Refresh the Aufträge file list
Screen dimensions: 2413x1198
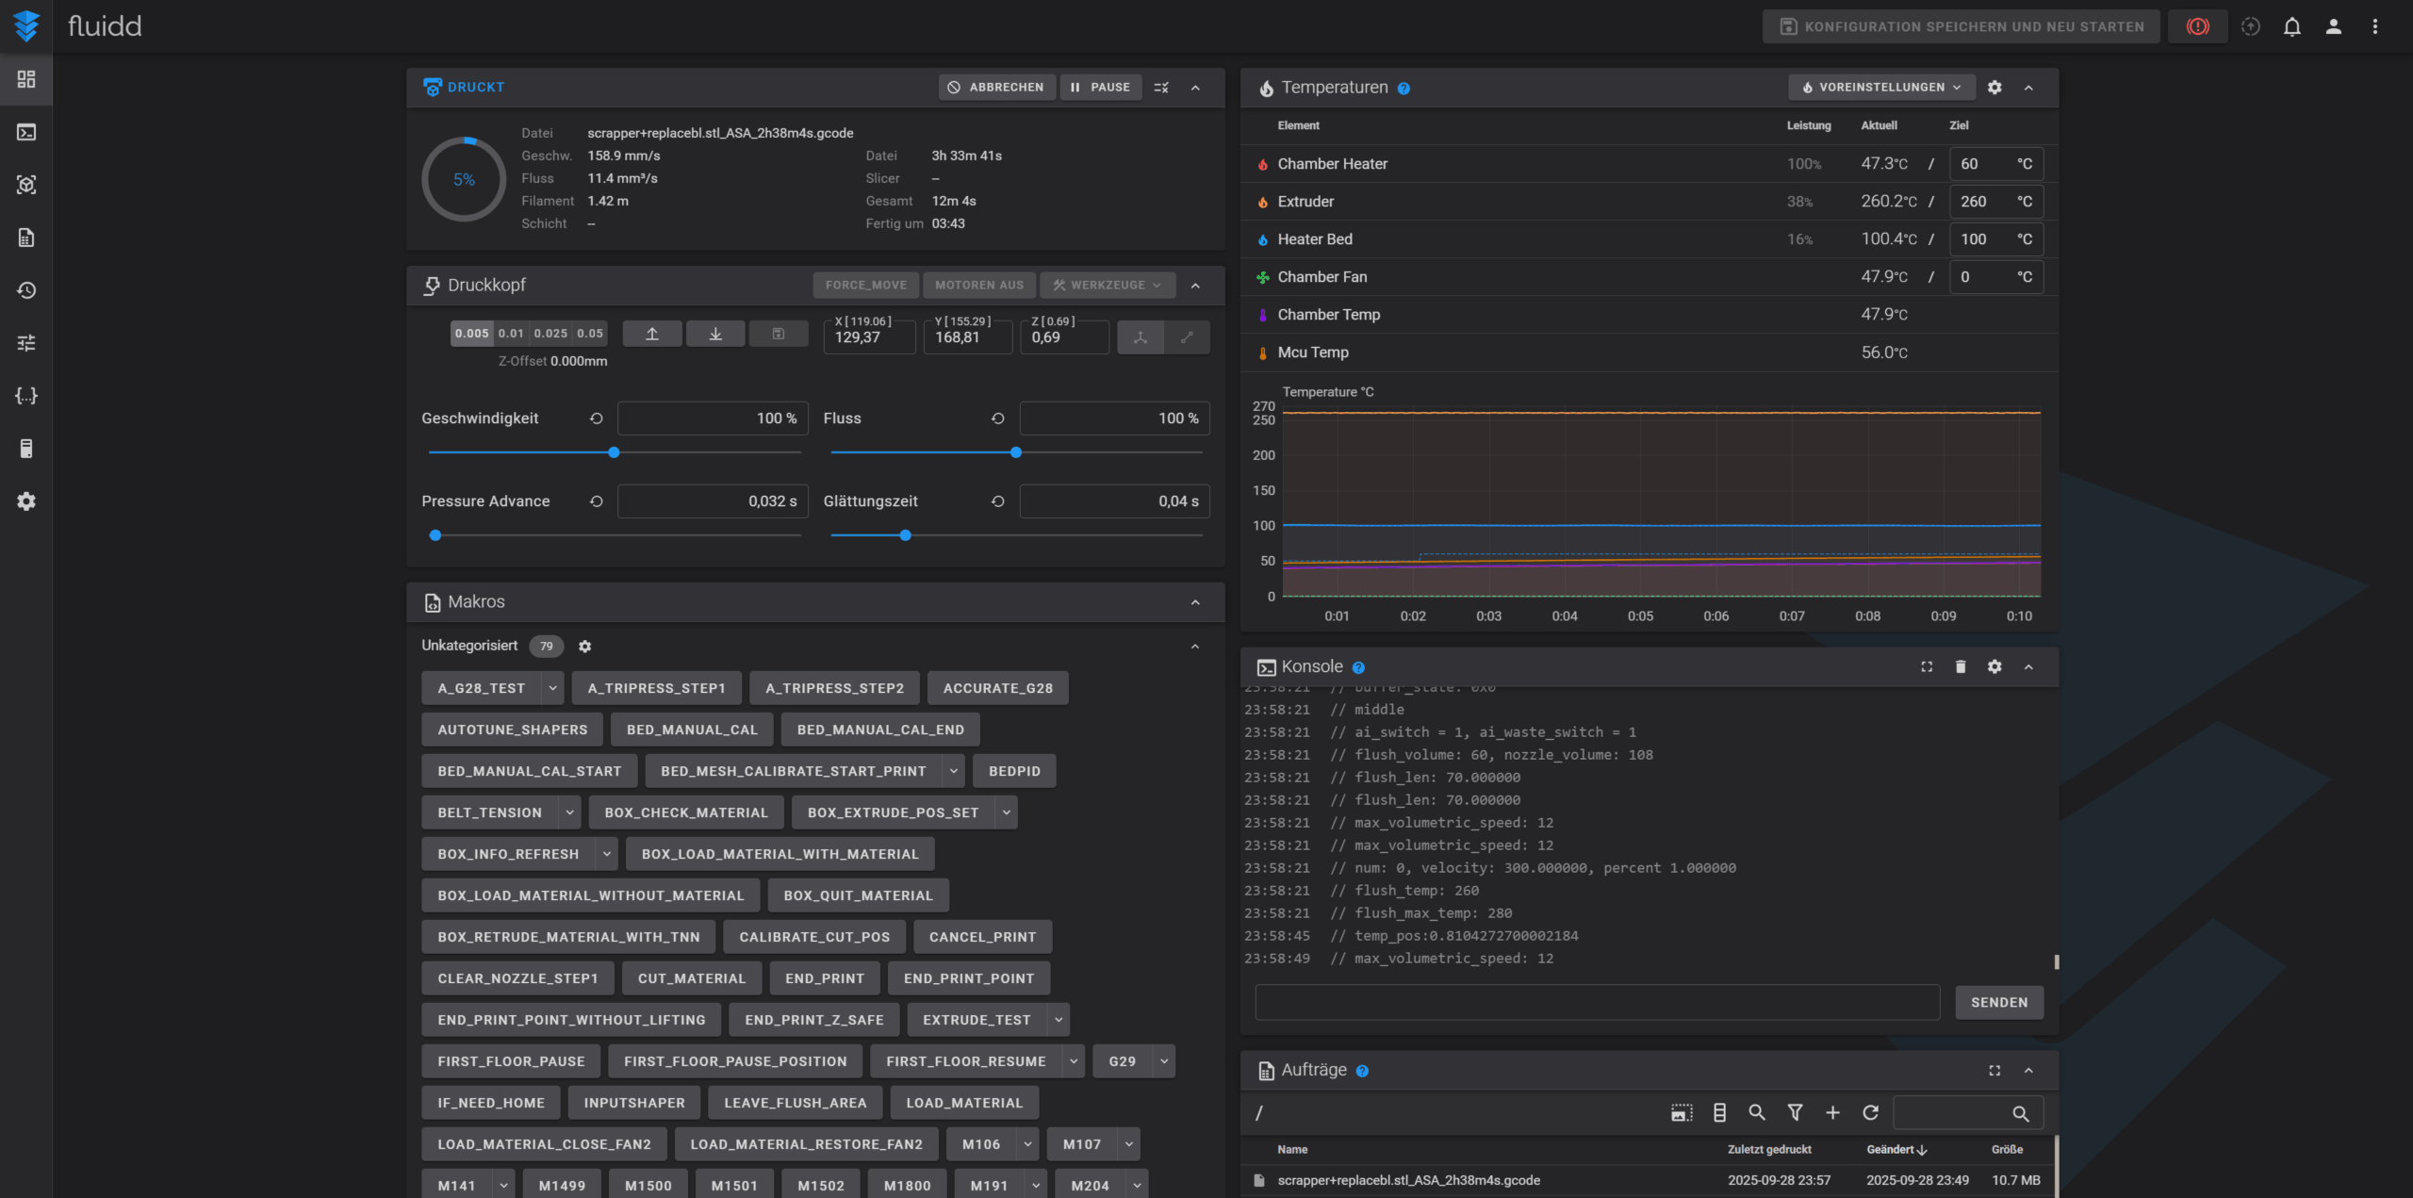click(x=1871, y=1113)
